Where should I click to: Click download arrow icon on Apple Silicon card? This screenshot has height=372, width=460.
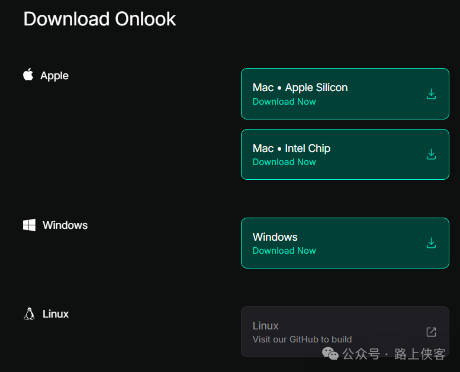431,94
